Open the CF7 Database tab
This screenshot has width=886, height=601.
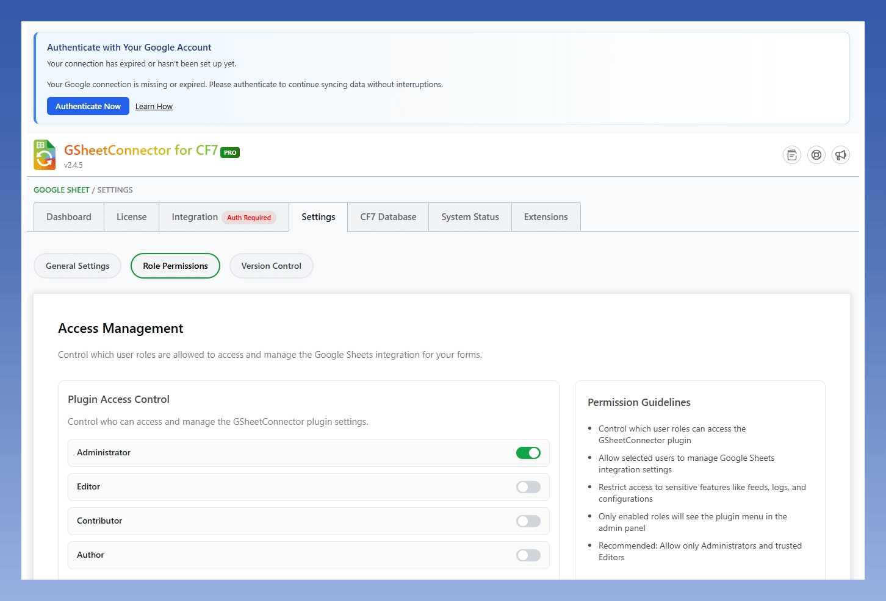click(388, 217)
